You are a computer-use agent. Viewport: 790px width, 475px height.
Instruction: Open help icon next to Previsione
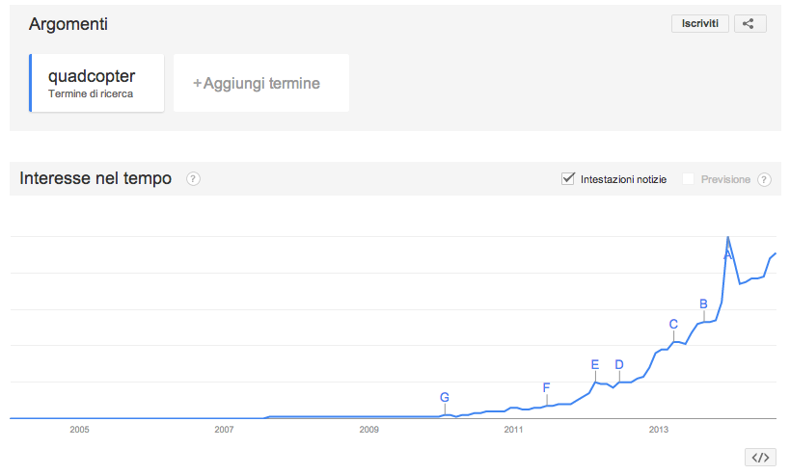764,179
